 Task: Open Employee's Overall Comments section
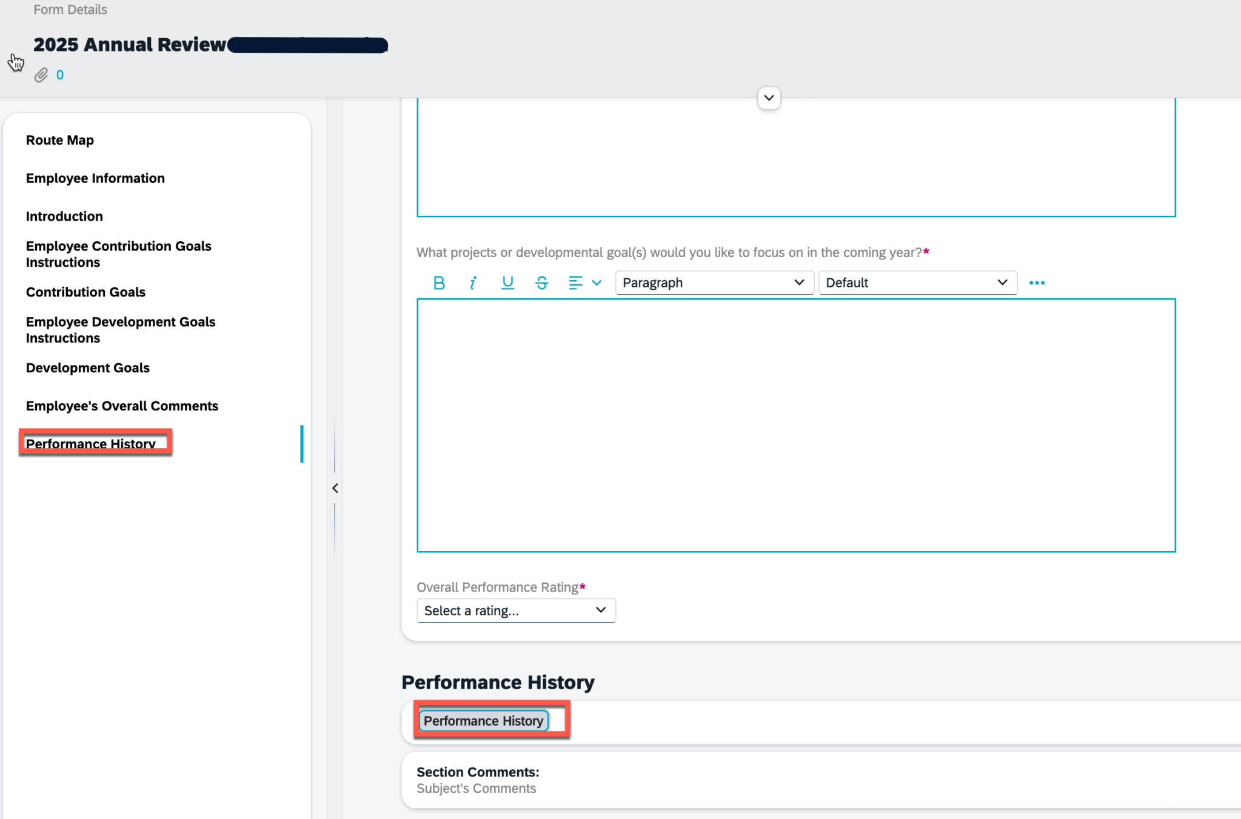tap(122, 406)
